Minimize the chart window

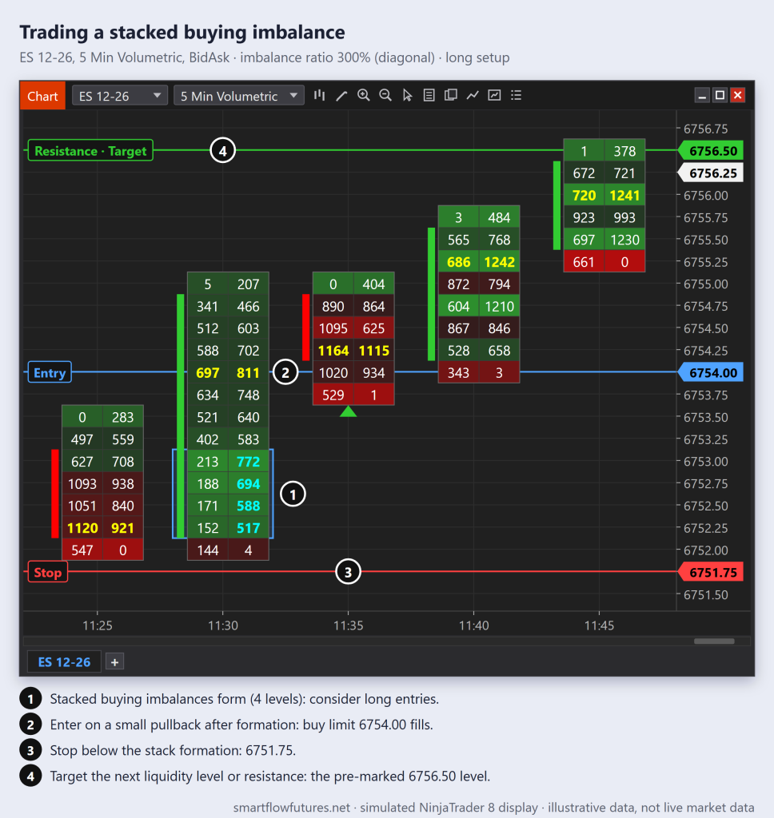(x=703, y=96)
